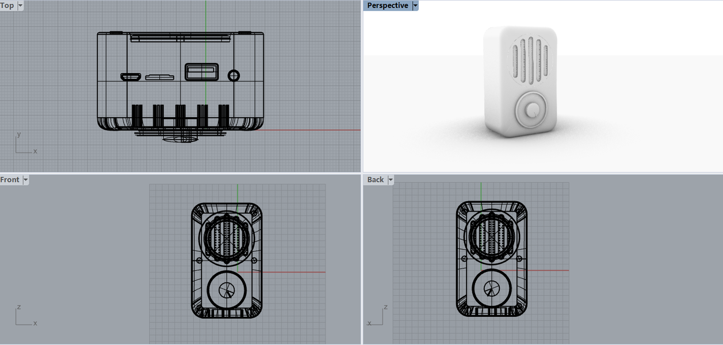Image resolution: width=723 pixels, height=345 pixels.
Task: Click the x-z axis icon in Back viewport
Action: [378, 316]
